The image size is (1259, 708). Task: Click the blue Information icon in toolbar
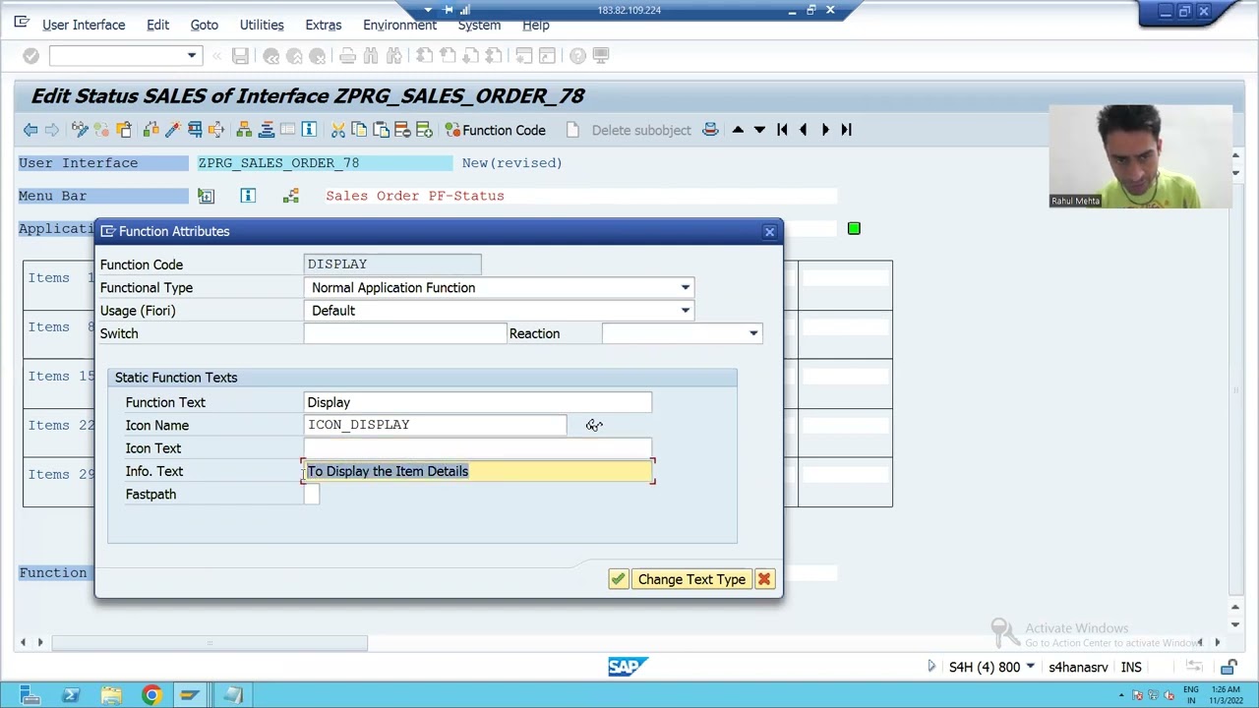tap(309, 130)
